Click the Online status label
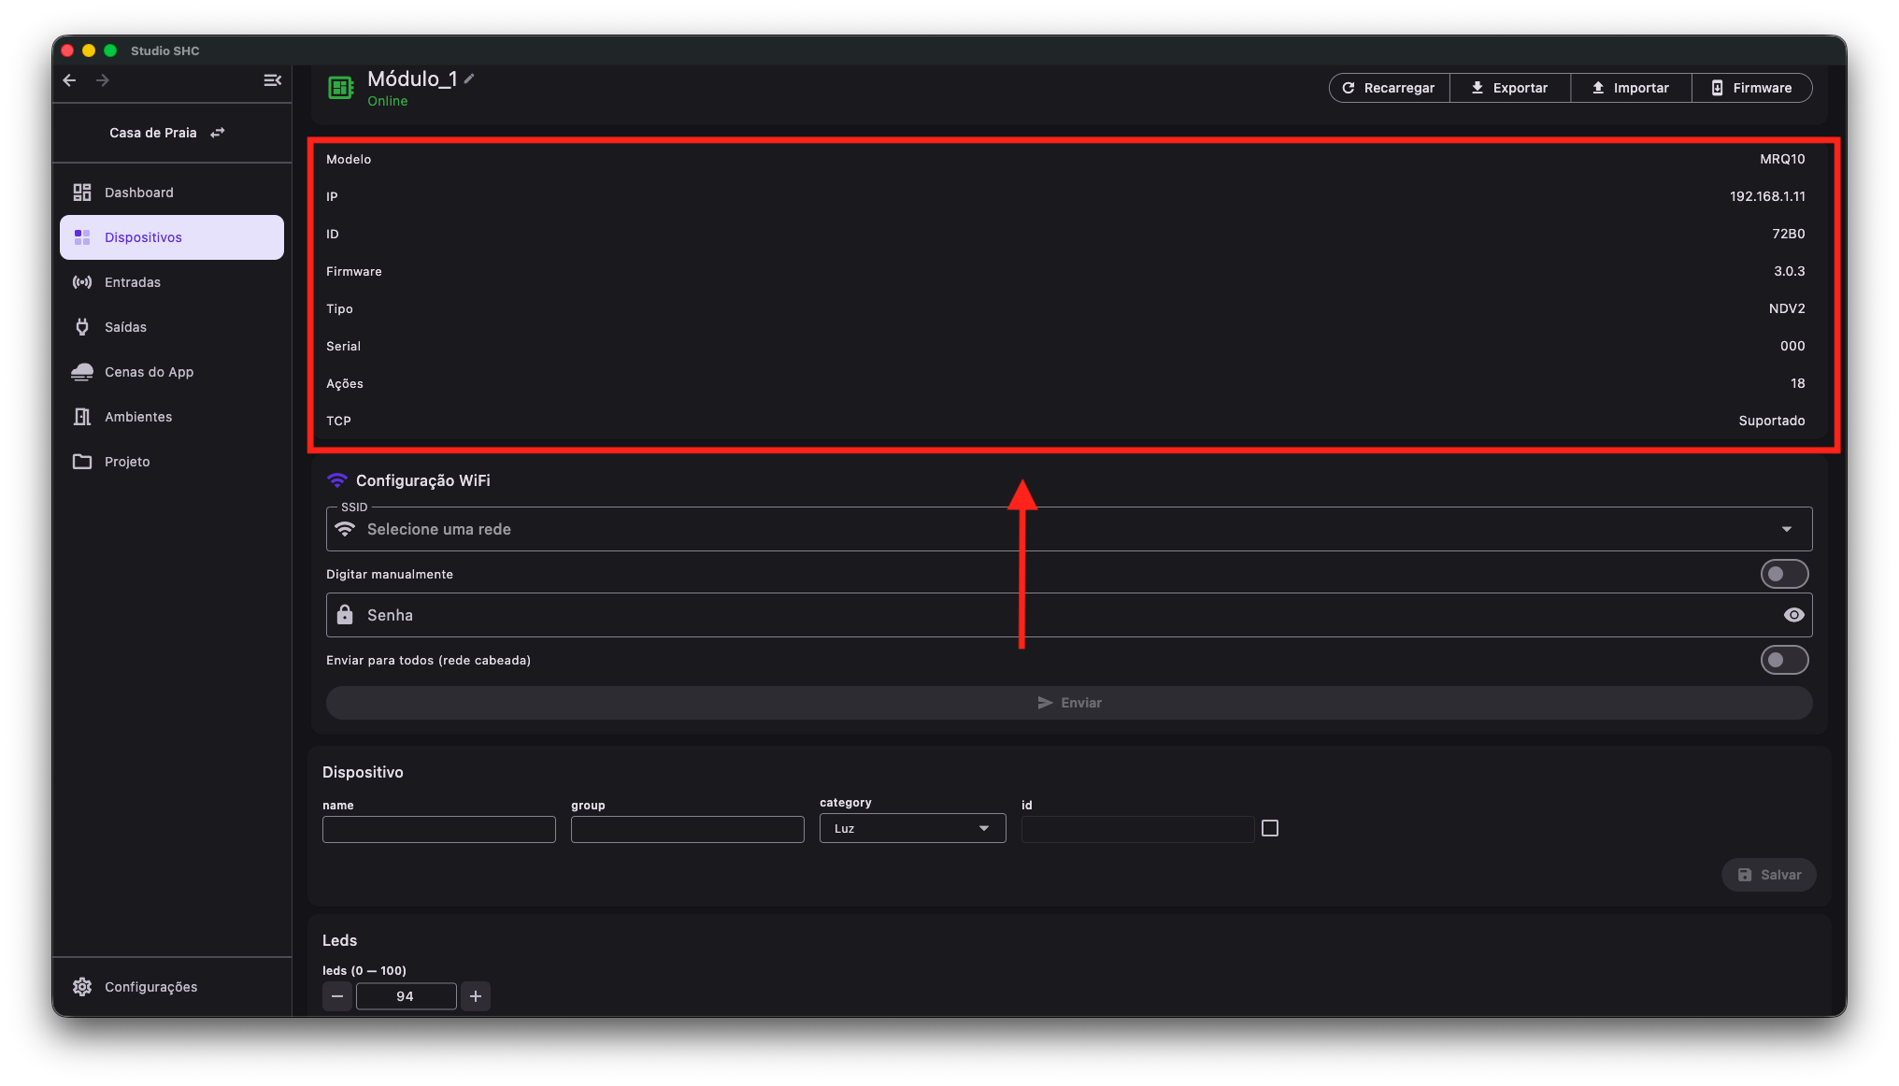 [388, 101]
